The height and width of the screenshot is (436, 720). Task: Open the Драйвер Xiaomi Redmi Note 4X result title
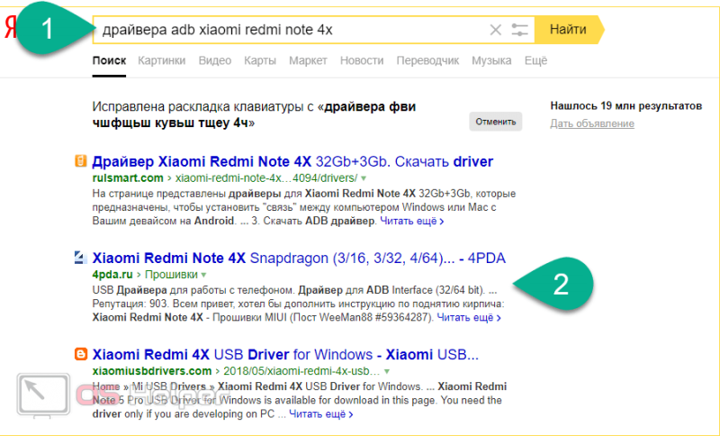pyautogui.click(x=293, y=162)
